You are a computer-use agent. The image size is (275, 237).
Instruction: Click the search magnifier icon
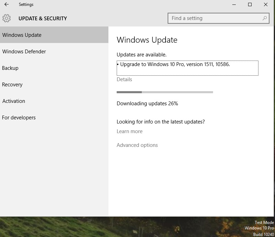click(x=264, y=18)
